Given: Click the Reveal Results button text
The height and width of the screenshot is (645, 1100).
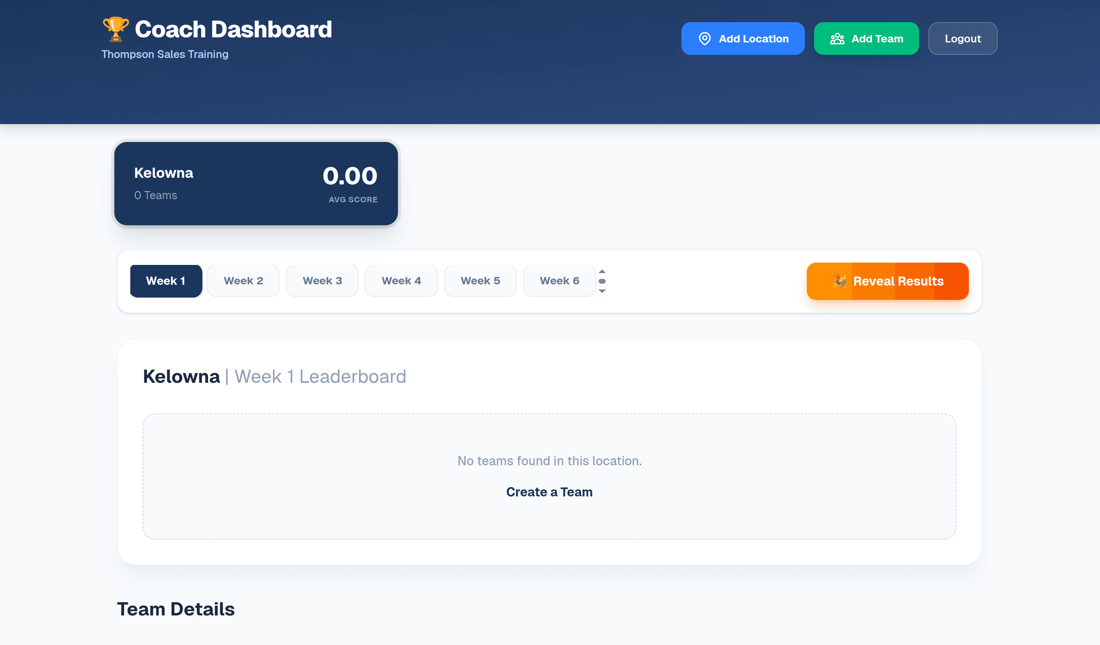Looking at the screenshot, I should coord(899,281).
